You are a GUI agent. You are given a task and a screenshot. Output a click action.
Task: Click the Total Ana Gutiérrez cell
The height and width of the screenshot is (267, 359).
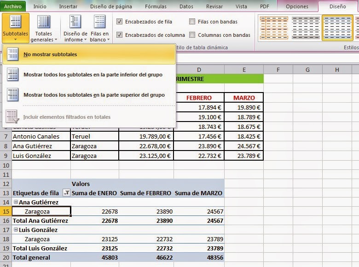(41, 221)
